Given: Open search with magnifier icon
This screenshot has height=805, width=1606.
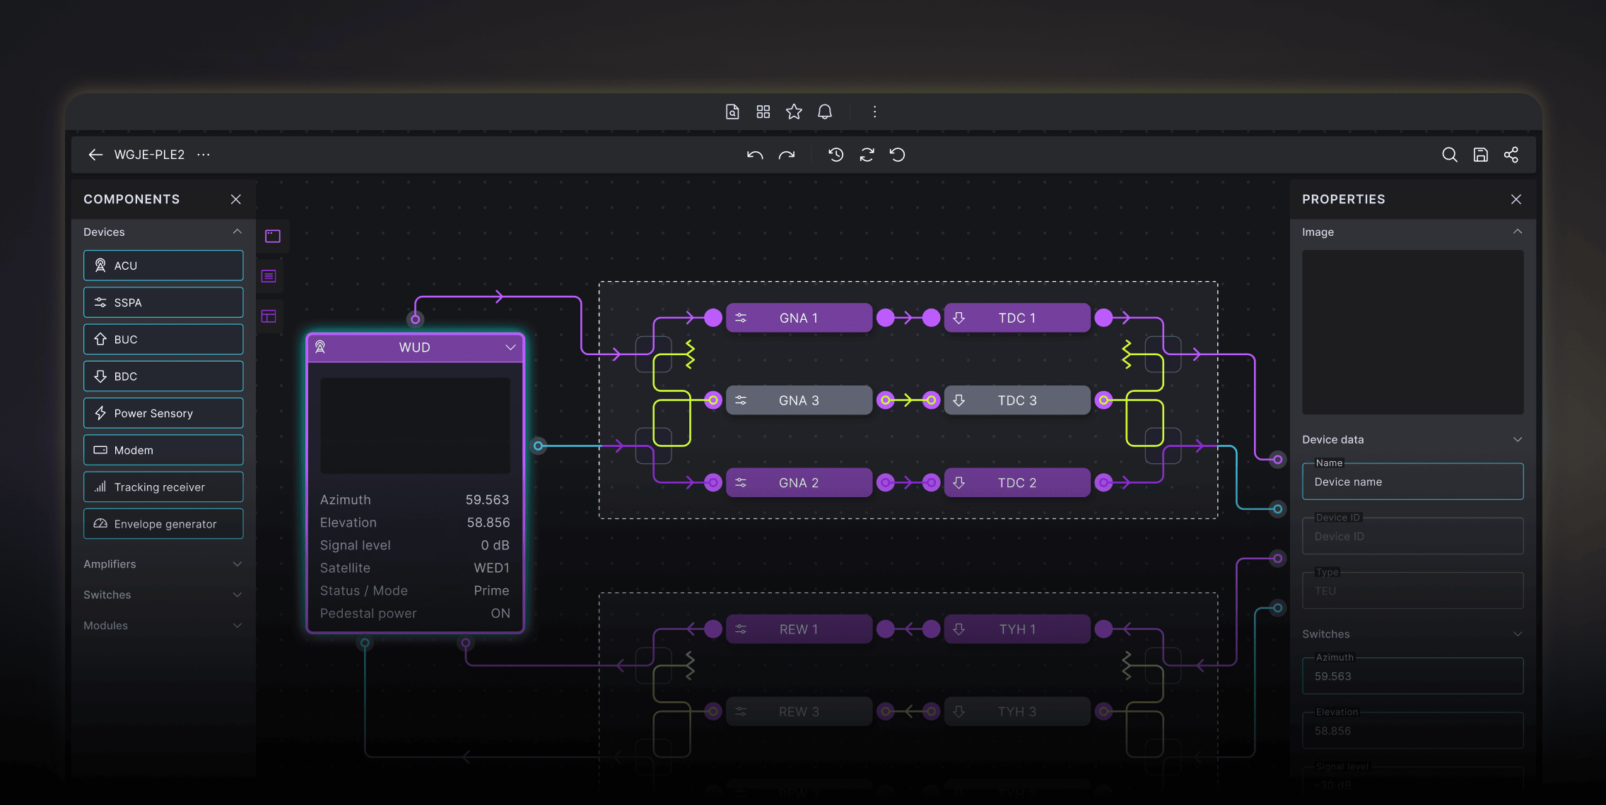Looking at the screenshot, I should coord(1450,155).
